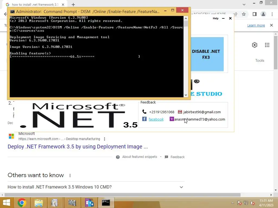Viewport: 278px width, 208px height.
Task: Click the DISABLE .NET FX3 button
Action: coord(207,54)
